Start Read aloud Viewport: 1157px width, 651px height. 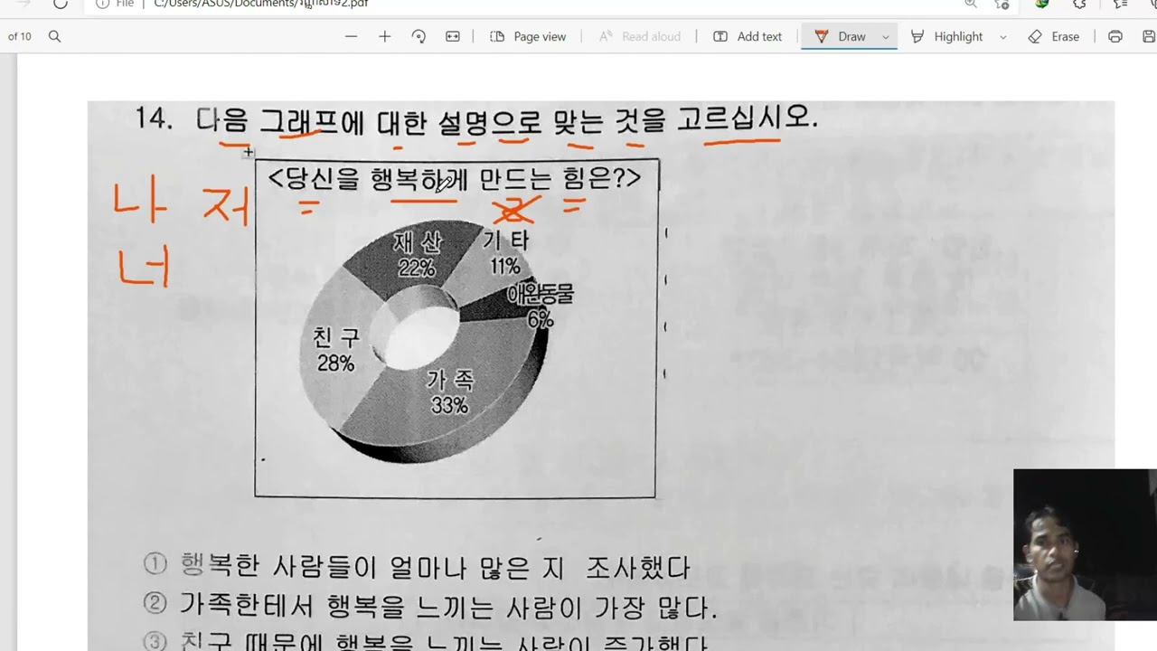click(x=639, y=36)
